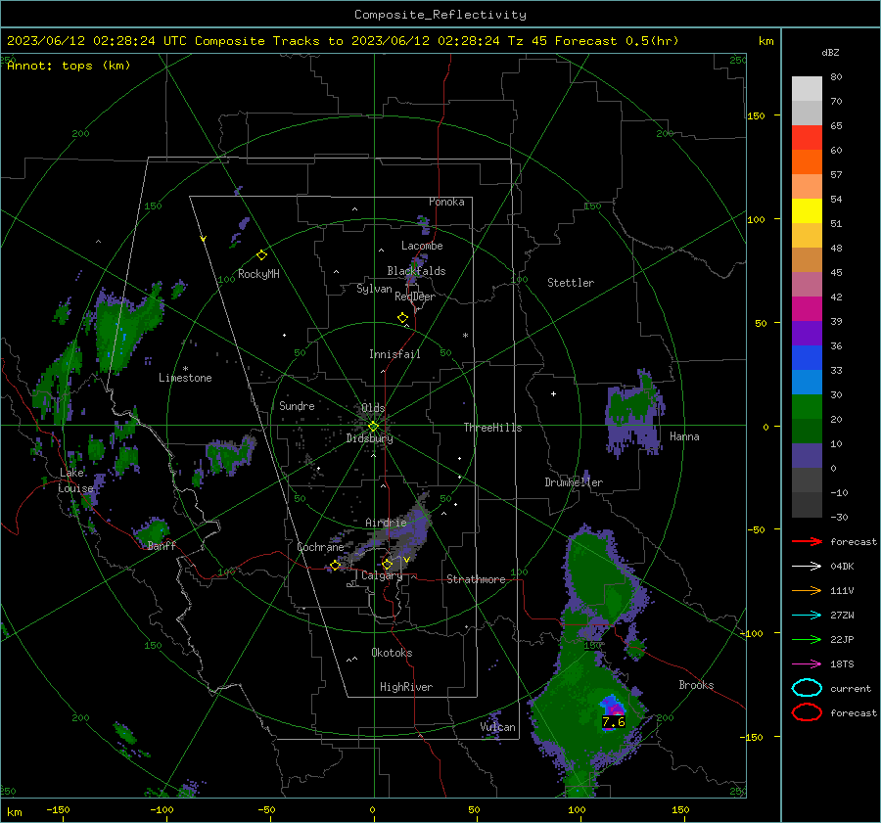Click the rain echo cluster west of Hanna

point(635,413)
